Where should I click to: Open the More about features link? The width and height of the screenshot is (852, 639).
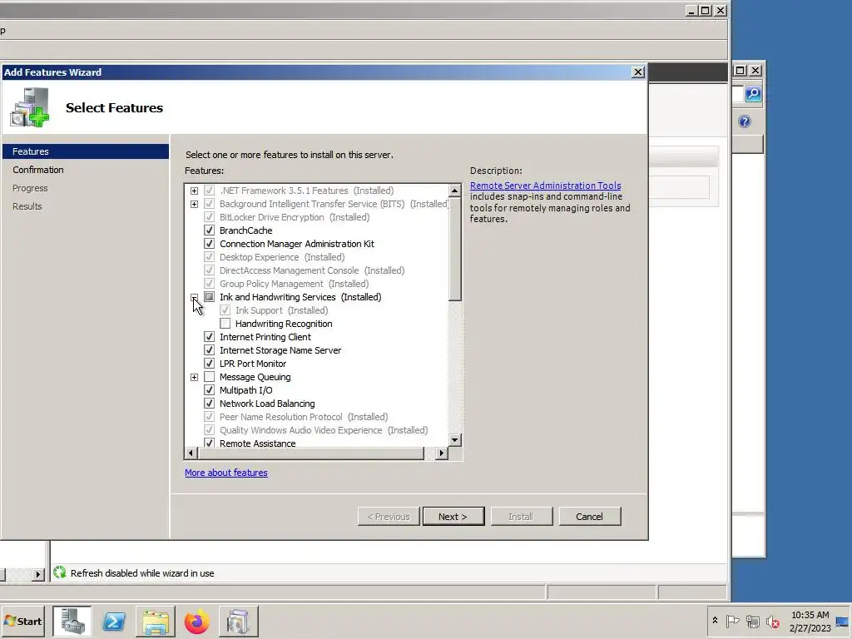pyautogui.click(x=226, y=473)
